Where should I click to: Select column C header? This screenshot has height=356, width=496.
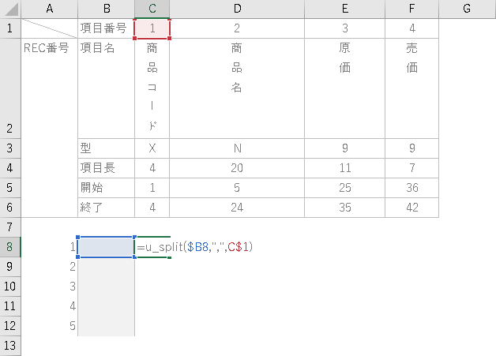point(152,9)
